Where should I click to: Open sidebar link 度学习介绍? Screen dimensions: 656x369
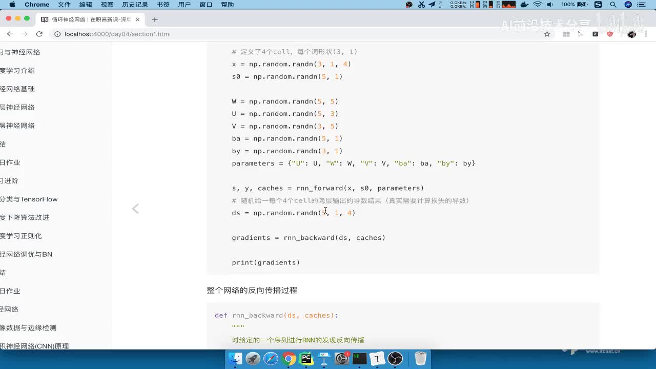click(17, 71)
